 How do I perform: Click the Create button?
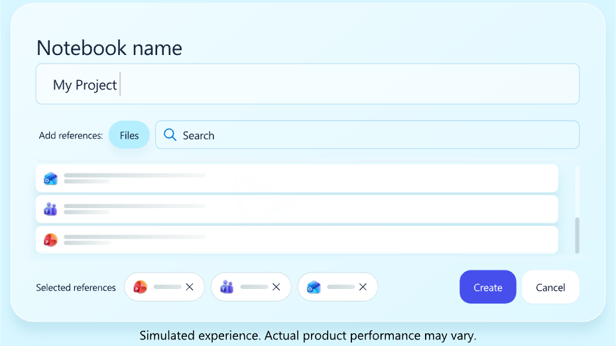(487, 287)
